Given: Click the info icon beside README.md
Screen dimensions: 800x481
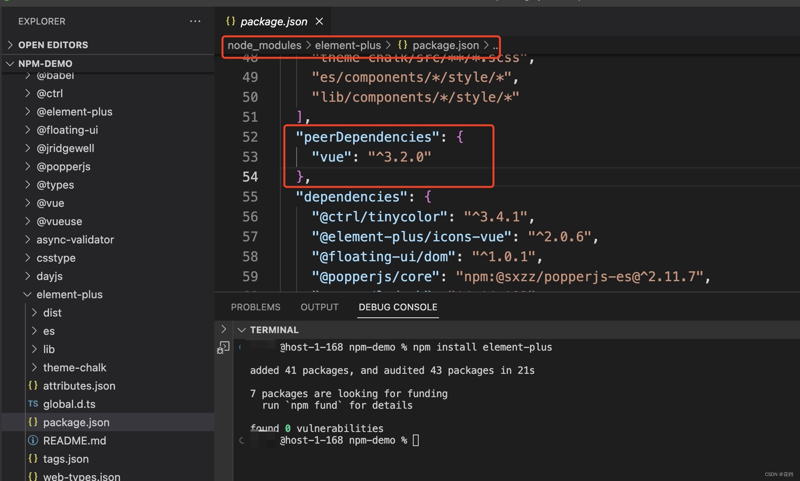Looking at the screenshot, I should (x=33, y=440).
